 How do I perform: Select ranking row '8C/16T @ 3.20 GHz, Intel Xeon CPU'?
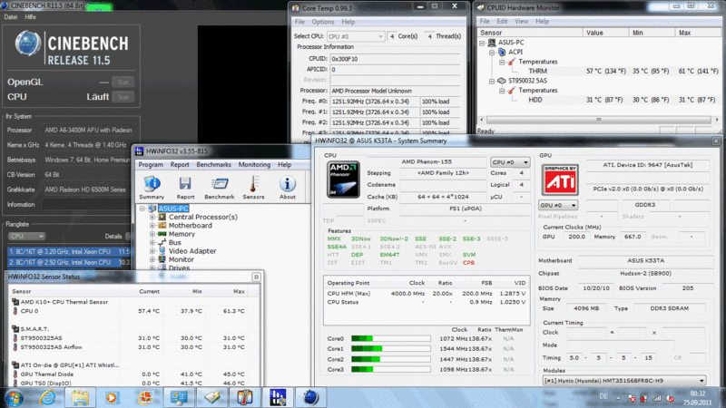point(70,252)
